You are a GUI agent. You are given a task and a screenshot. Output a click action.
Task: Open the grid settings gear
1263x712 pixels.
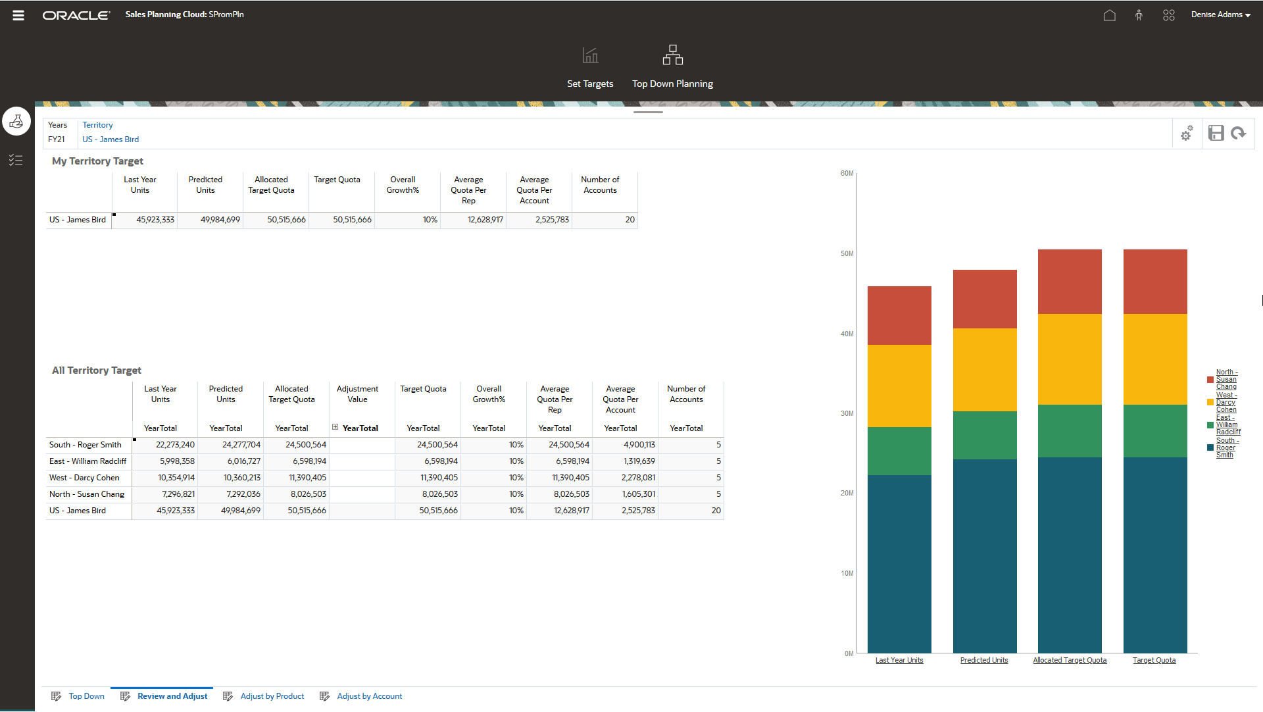pyautogui.click(x=1187, y=133)
